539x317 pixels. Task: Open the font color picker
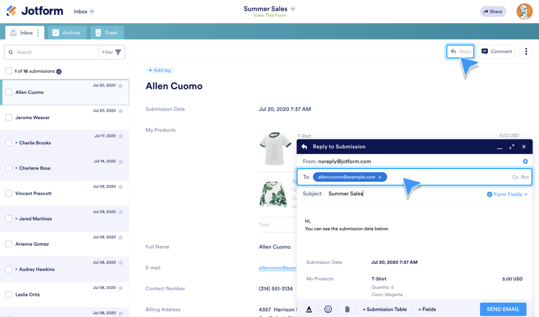(309, 309)
